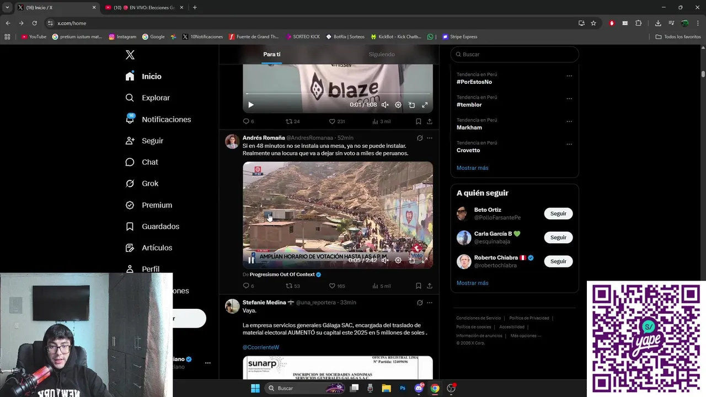Open more options on Stefanie Medina post
Image resolution: width=706 pixels, height=397 pixels.
(430, 303)
